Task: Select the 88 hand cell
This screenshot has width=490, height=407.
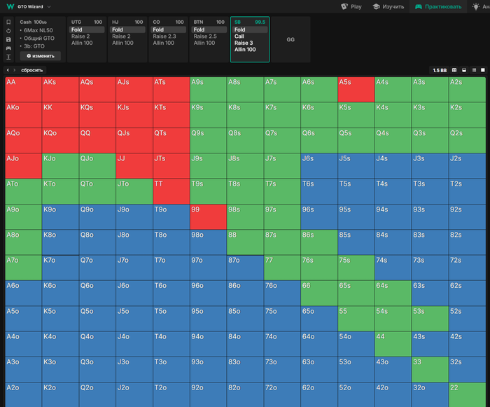Action: point(245,242)
